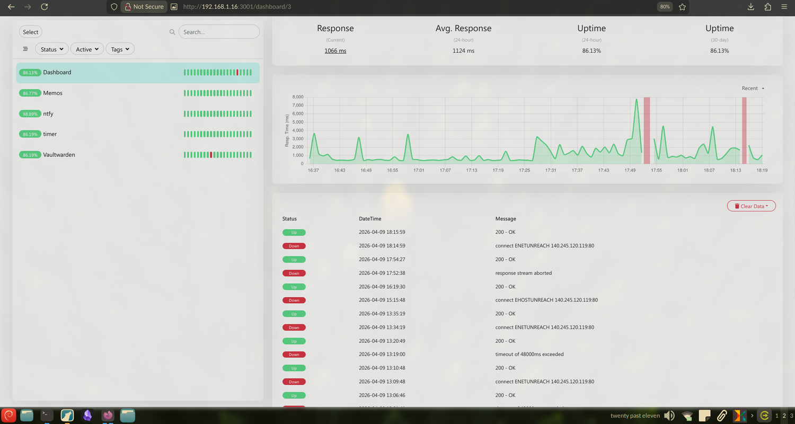Click the three-line list icon beside Status
This screenshot has height=424, width=795.
[x=25, y=49]
